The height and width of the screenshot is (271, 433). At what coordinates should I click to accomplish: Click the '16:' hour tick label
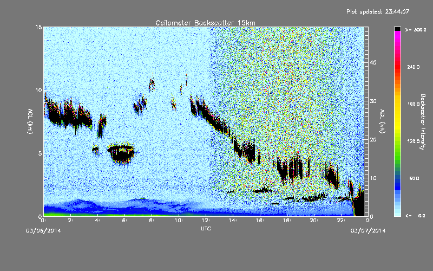pyautogui.click(x=260, y=221)
